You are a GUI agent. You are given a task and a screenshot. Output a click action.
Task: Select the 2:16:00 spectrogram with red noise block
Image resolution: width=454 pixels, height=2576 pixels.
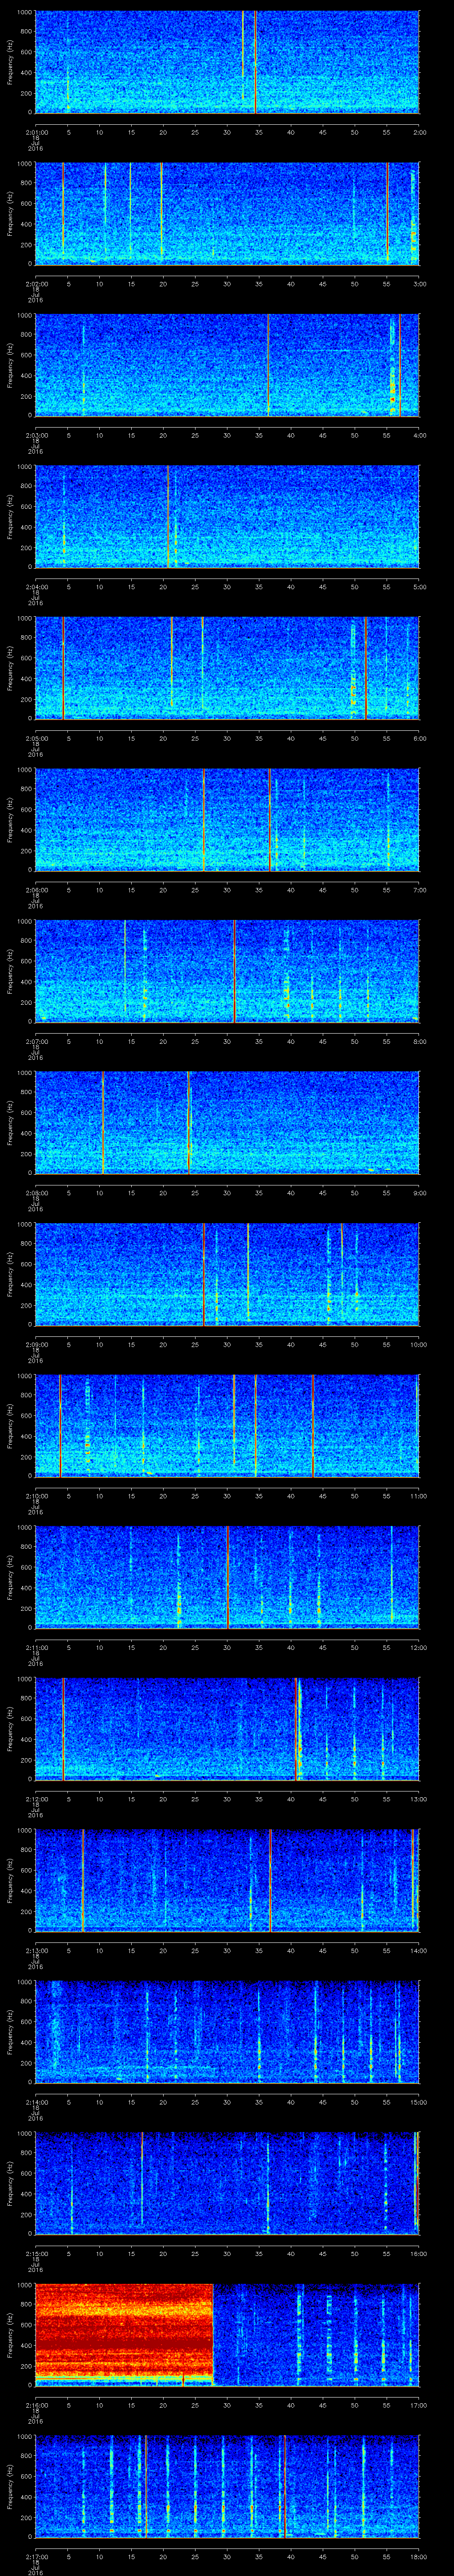pos(227,2334)
